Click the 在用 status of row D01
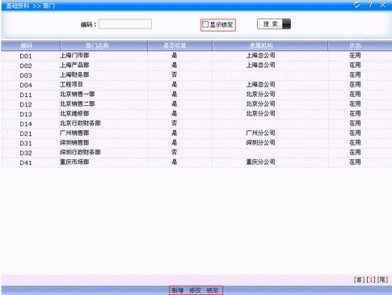The height and width of the screenshot is (295, 392). point(355,56)
